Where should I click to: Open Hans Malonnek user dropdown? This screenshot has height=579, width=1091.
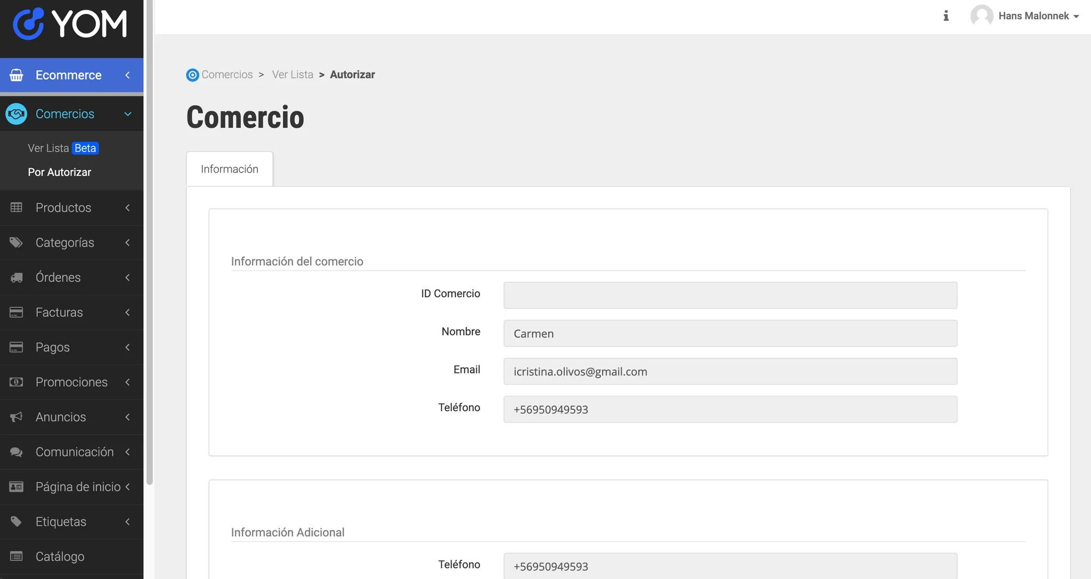coord(1032,16)
